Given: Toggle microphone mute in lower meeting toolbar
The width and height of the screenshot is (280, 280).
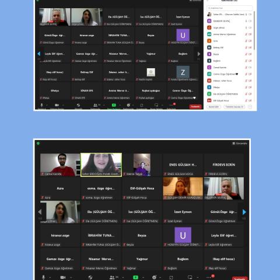Looking at the screenshot, I should 43,277.
